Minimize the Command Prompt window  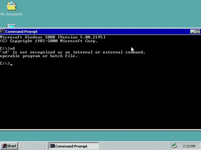193,31
